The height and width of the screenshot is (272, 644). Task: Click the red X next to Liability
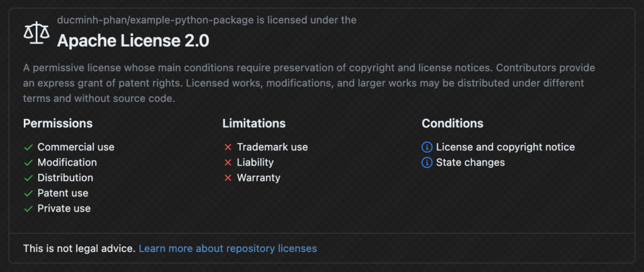coord(228,162)
